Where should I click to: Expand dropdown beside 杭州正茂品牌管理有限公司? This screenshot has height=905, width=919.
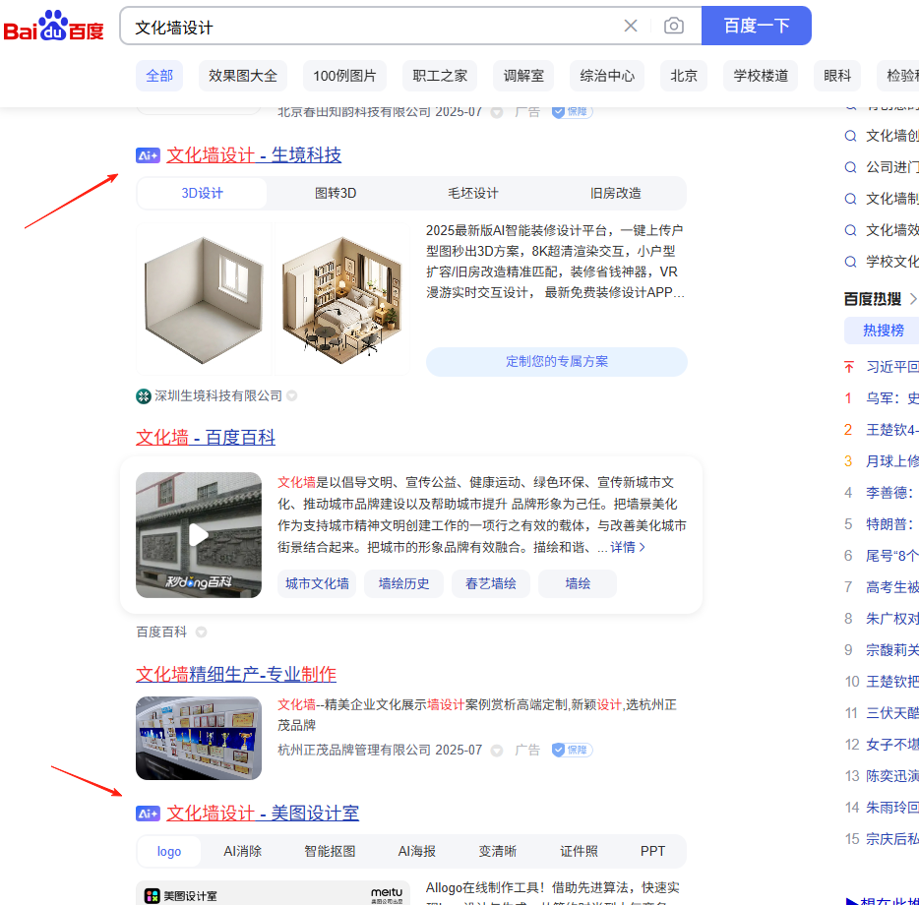click(497, 751)
